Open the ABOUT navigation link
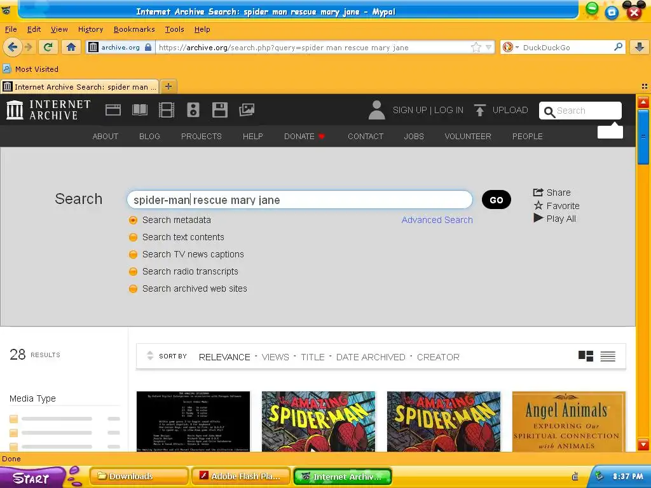 coord(106,136)
